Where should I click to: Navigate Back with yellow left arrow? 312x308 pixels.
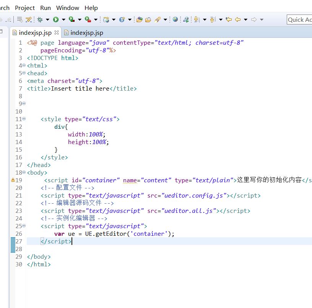tap(238, 19)
